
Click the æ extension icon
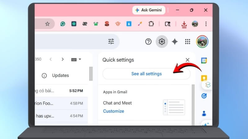[x=85, y=24]
